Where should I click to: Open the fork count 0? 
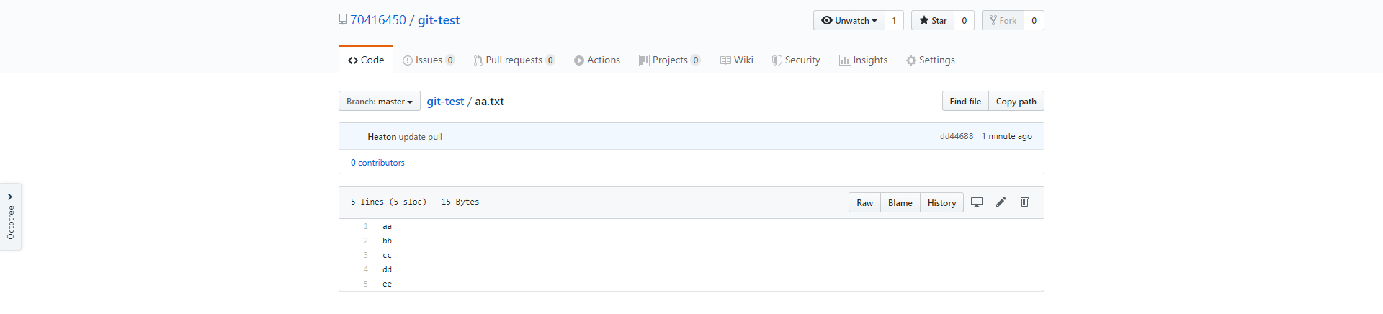point(1034,20)
